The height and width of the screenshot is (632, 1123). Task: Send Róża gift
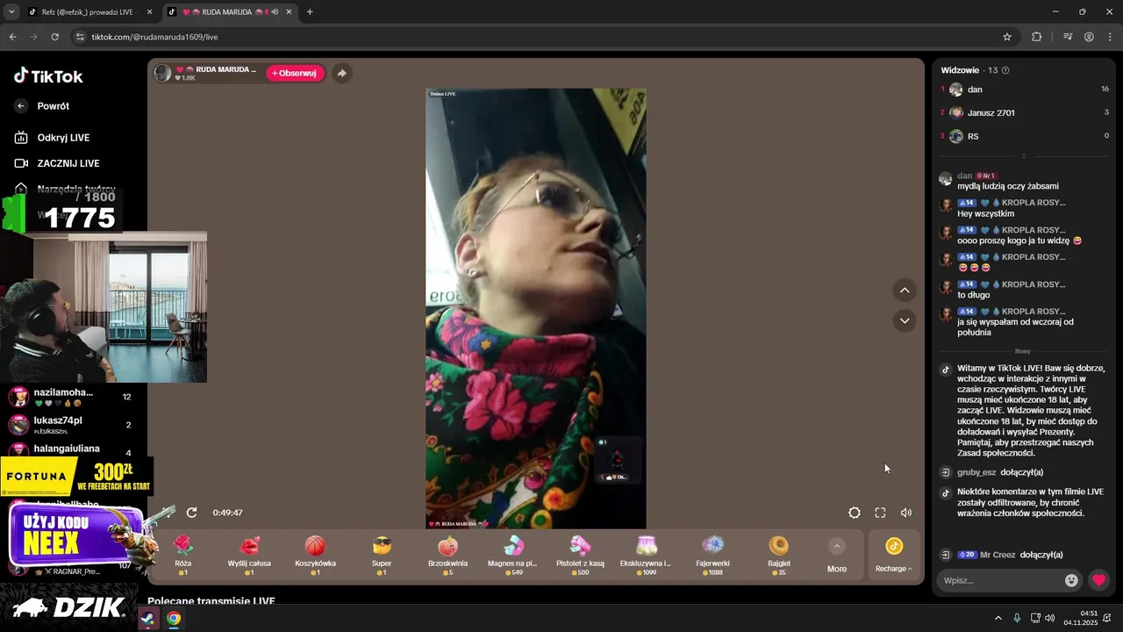click(182, 556)
